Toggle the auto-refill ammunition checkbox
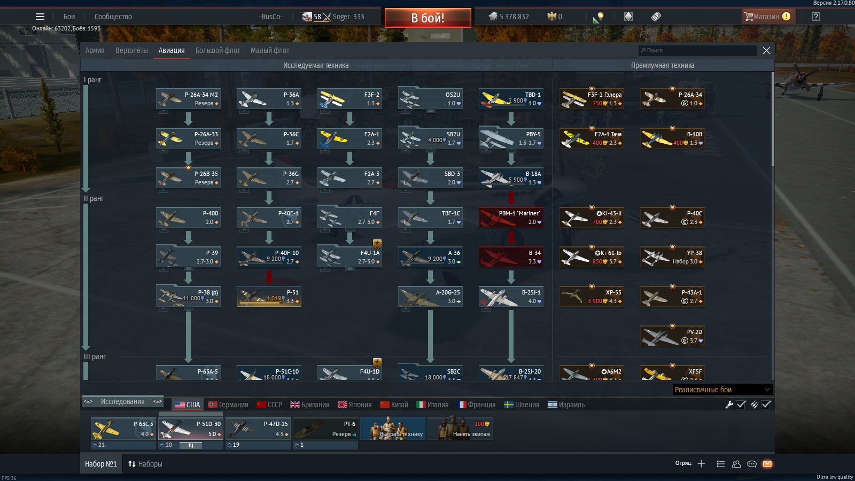The image size is (855, 481). [766, 405]
